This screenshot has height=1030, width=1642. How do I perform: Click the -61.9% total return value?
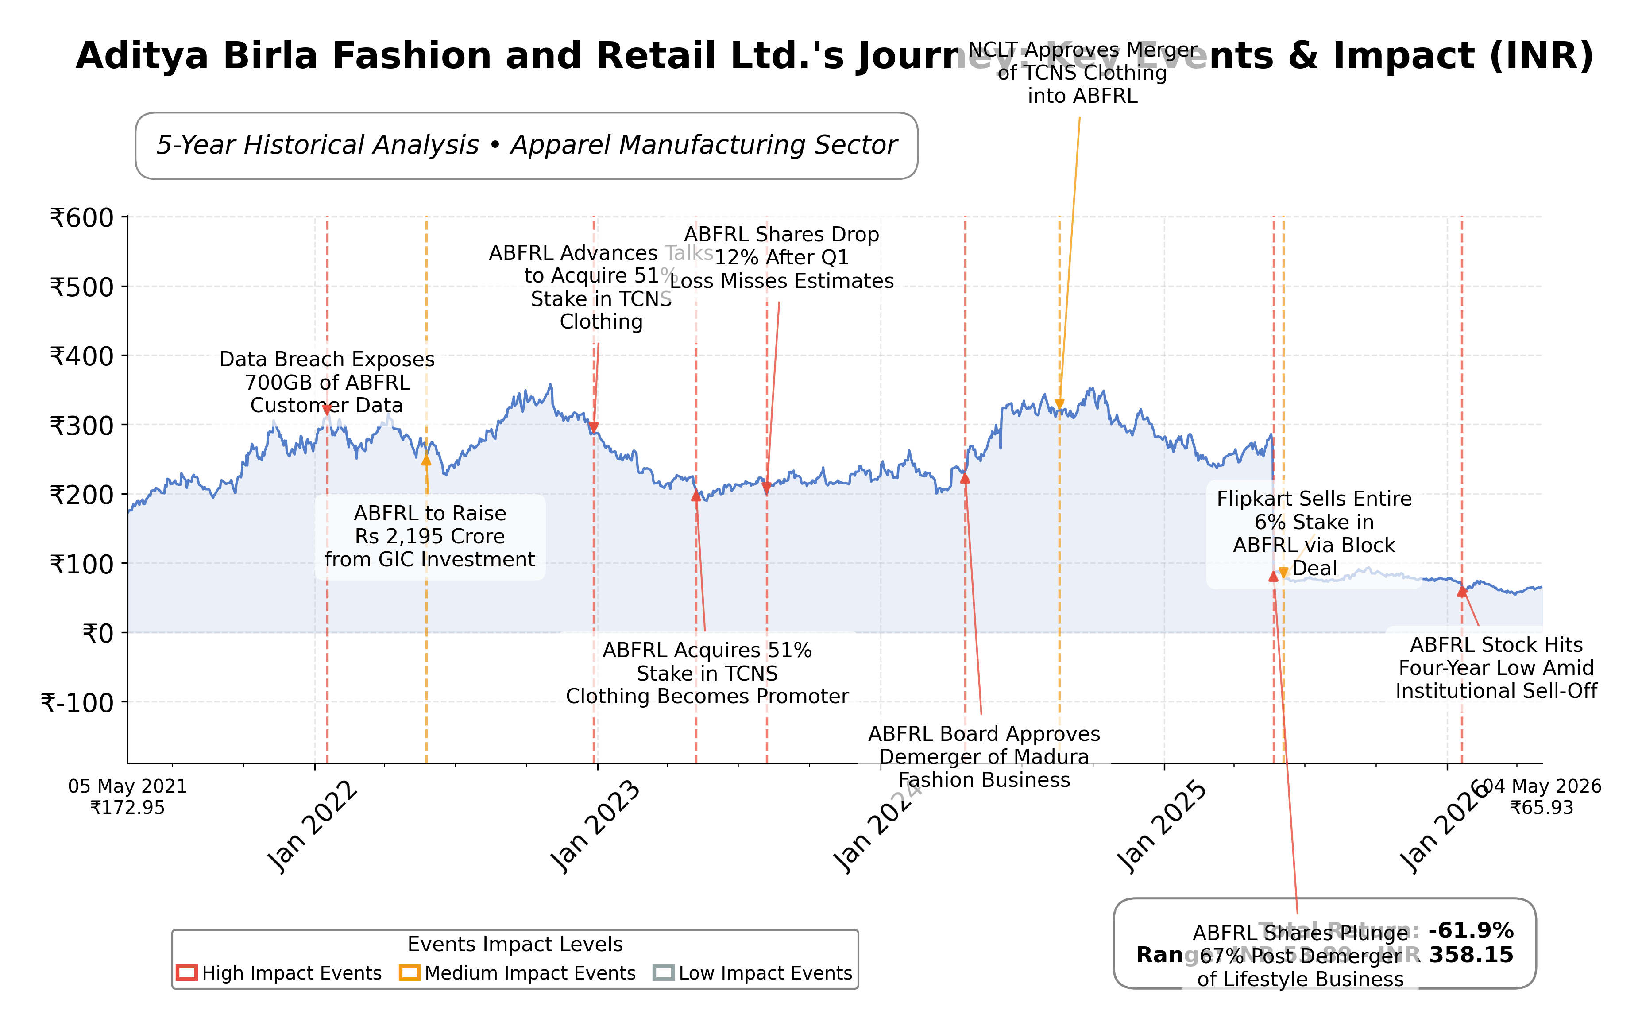pos(1471,930)
